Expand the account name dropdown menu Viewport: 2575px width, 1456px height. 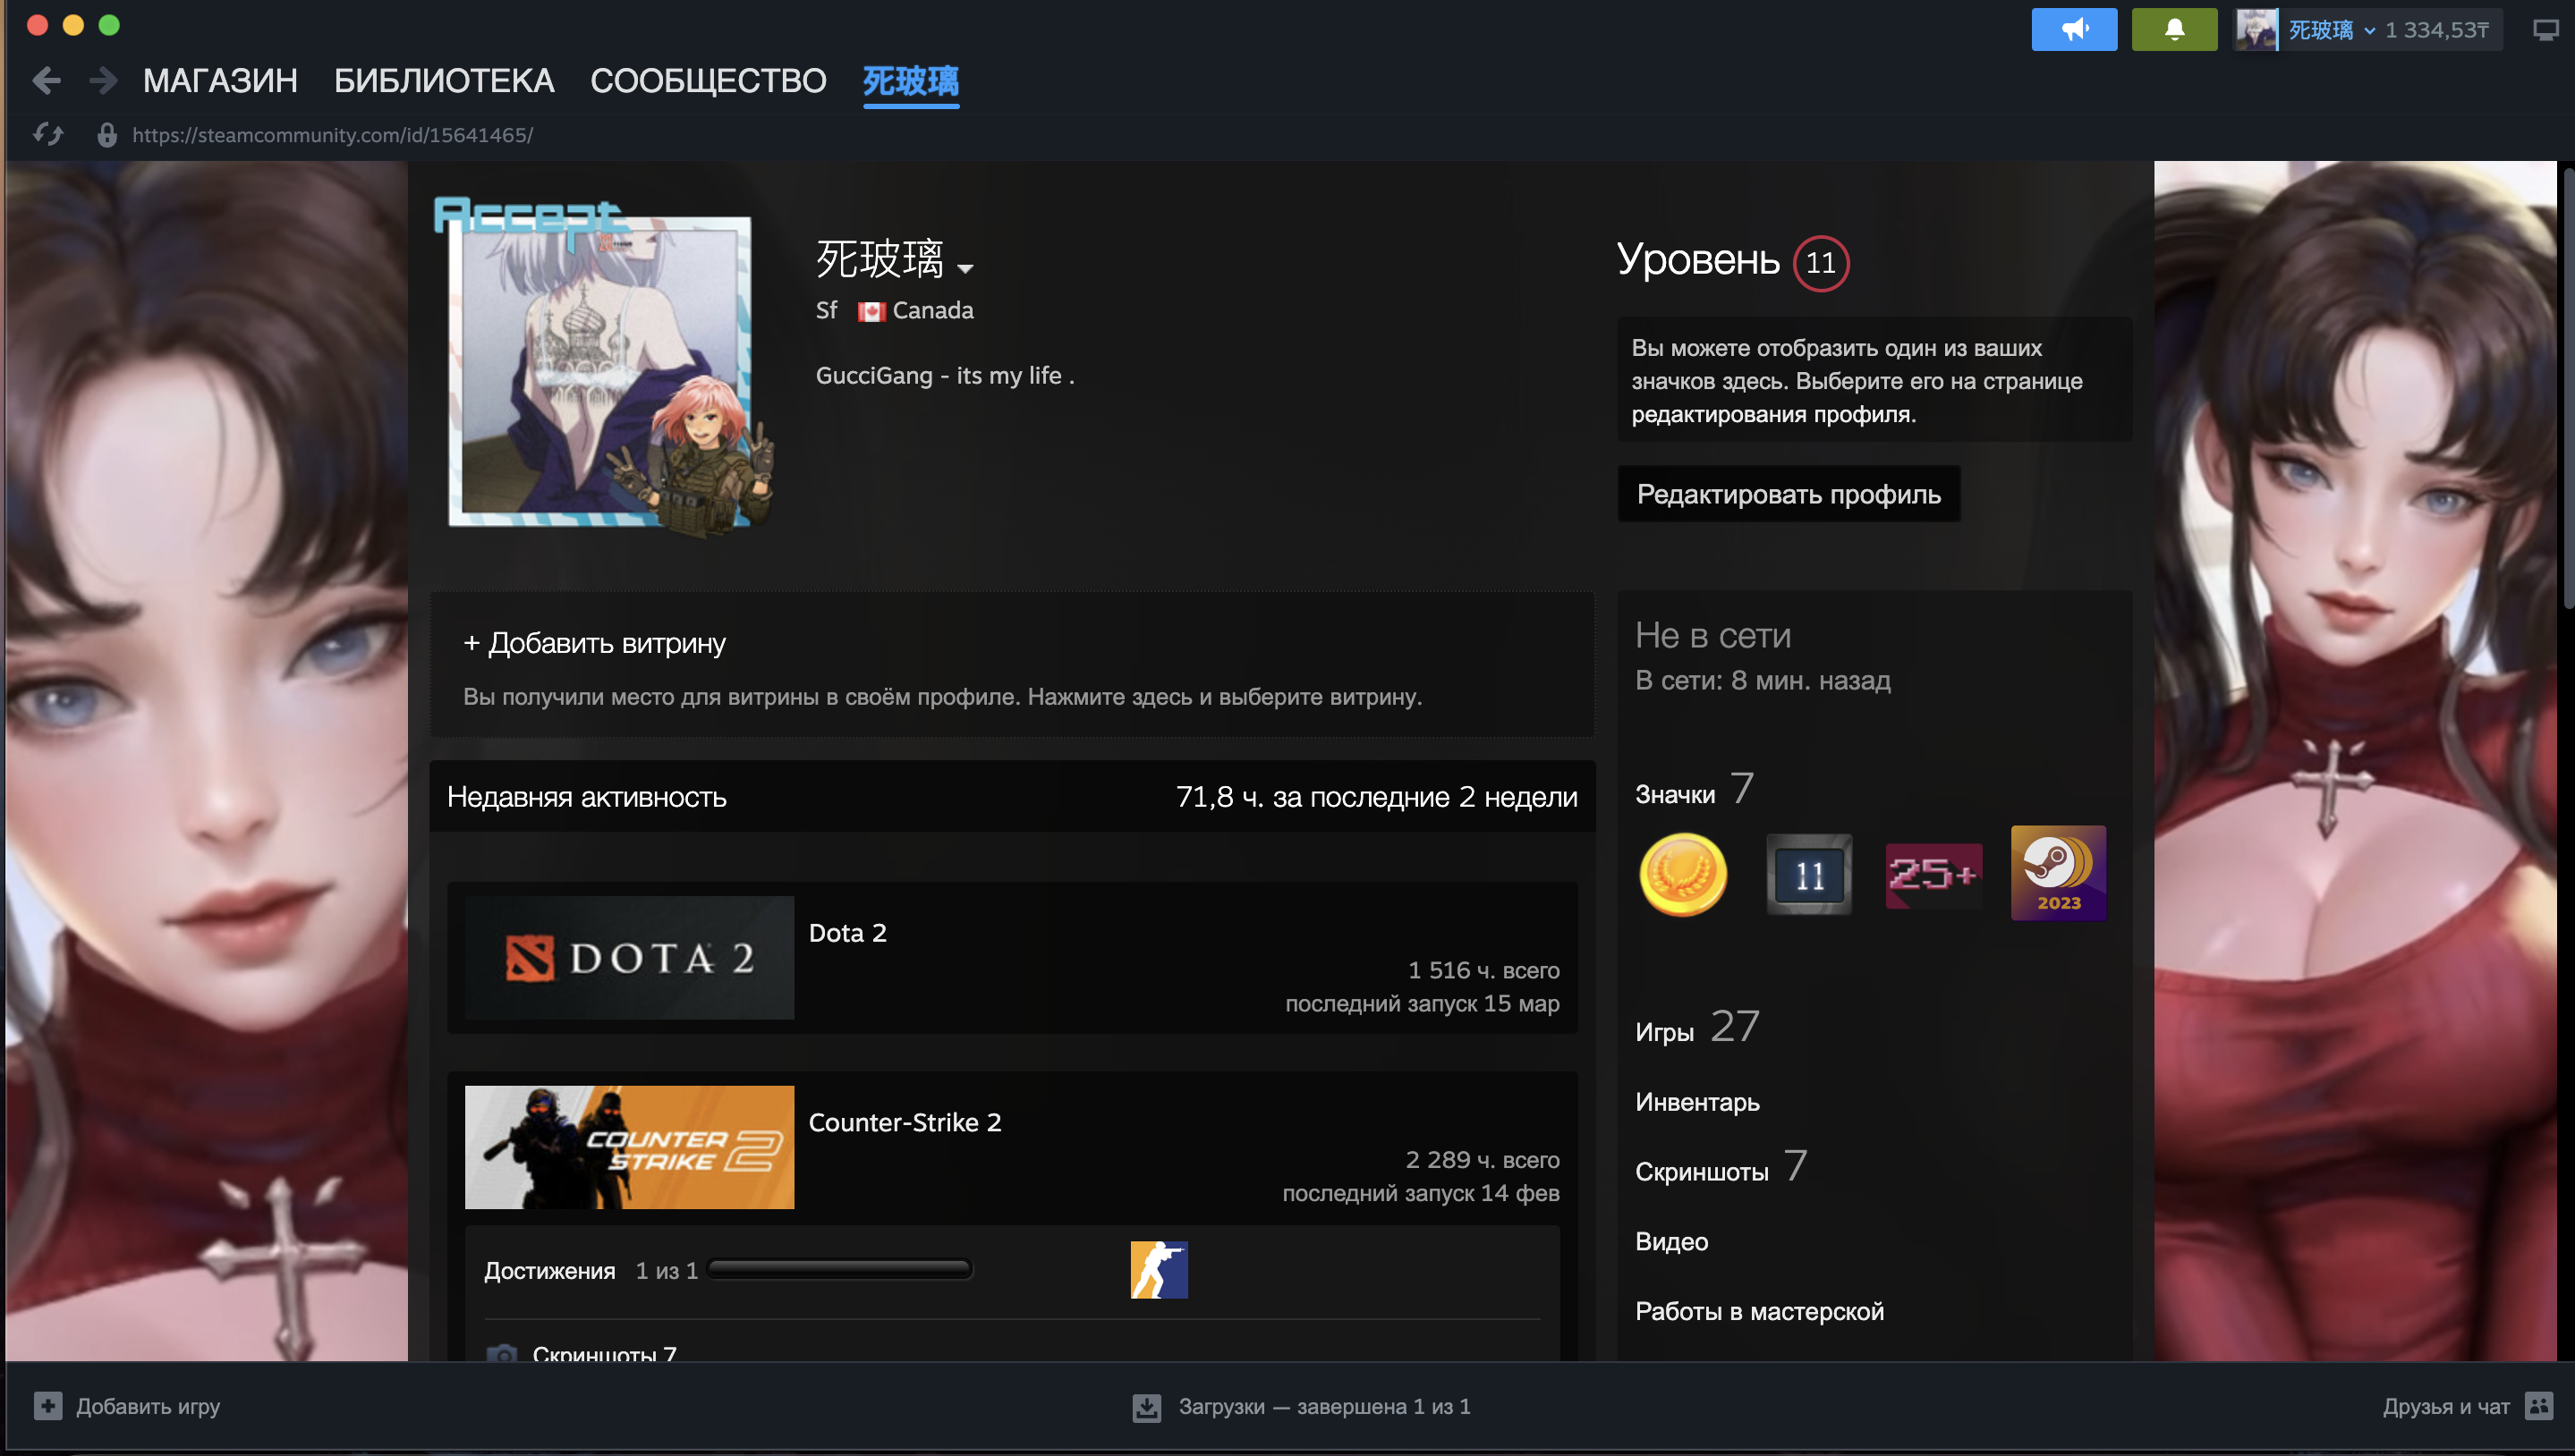tap(2368, 30)
